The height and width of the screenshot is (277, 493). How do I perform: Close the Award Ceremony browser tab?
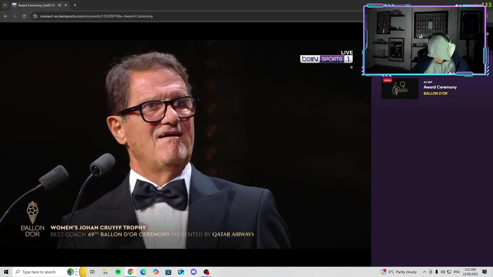[x=66, y=5]
